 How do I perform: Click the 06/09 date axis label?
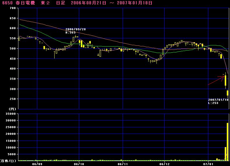coord(37,164)
